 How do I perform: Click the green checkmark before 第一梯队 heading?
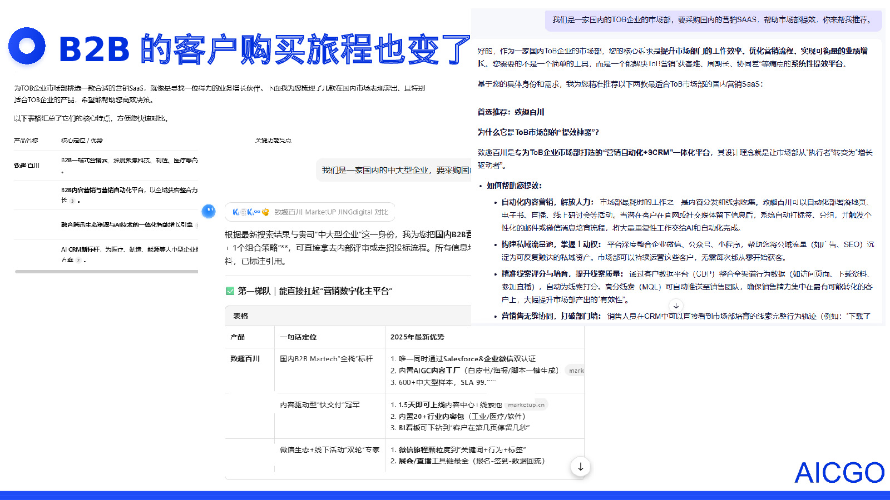(x=230, y=291)
